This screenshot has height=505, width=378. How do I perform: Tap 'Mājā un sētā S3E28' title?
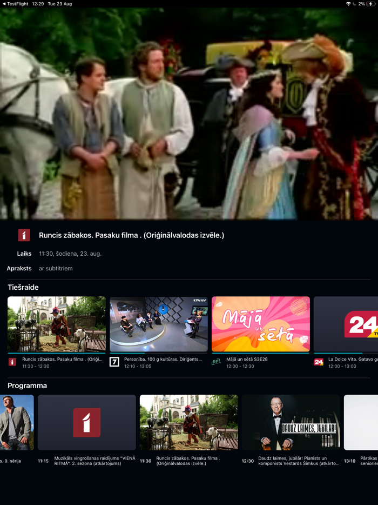[x=247, y=359]
